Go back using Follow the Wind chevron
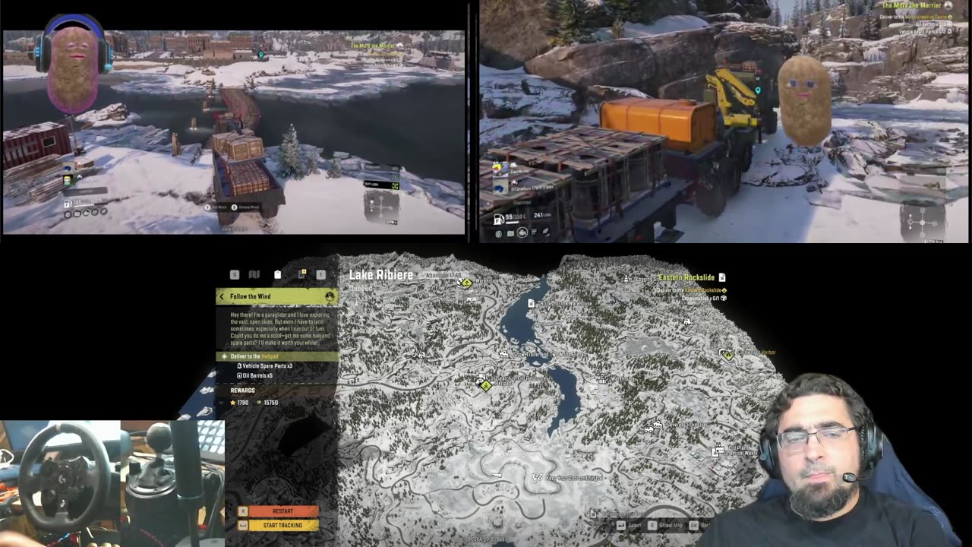Image resolution: width=972 pixels, height=547 pixels. pos(222,296)
